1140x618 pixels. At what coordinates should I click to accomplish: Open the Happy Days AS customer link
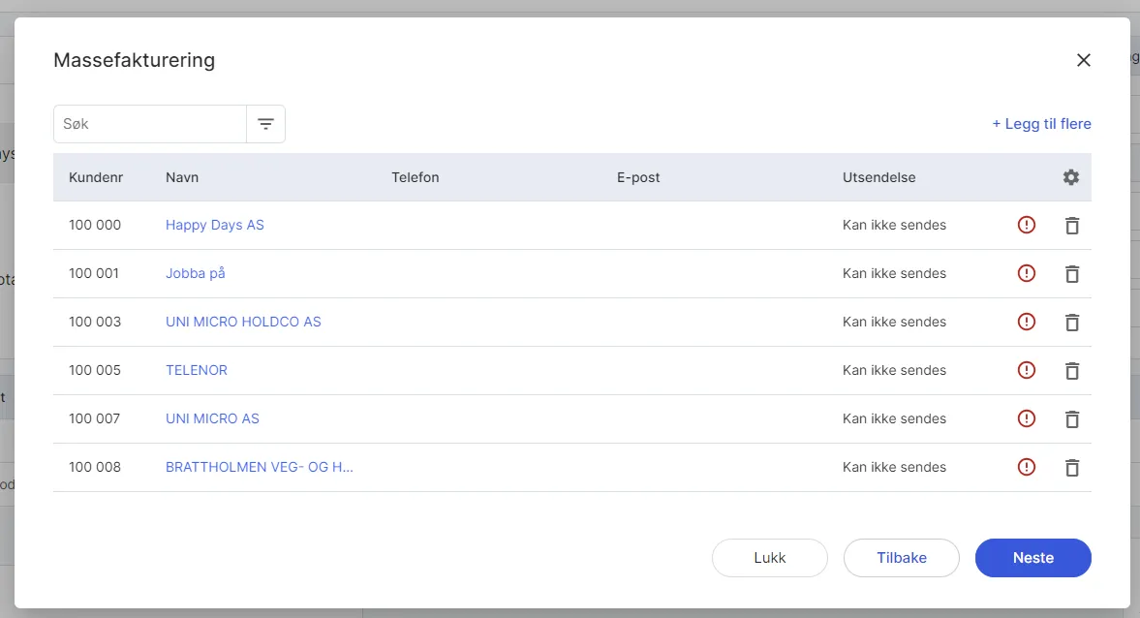tap(214, 225)
